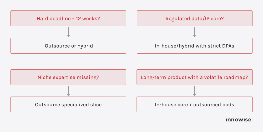Click the "Outsource or hybrid" answer box
Image resolution: width=263 pixels, height=132 pixels.
tap(68, 46)
